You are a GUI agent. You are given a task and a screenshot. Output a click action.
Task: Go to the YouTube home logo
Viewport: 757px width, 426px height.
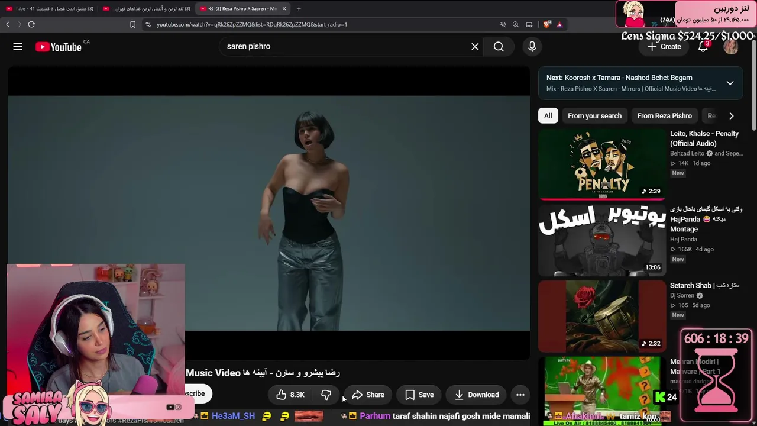pyautogui.click(x=59, y=47)
